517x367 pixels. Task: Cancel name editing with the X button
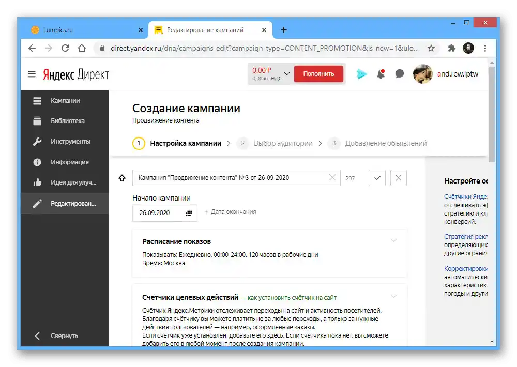click(398, 178)
